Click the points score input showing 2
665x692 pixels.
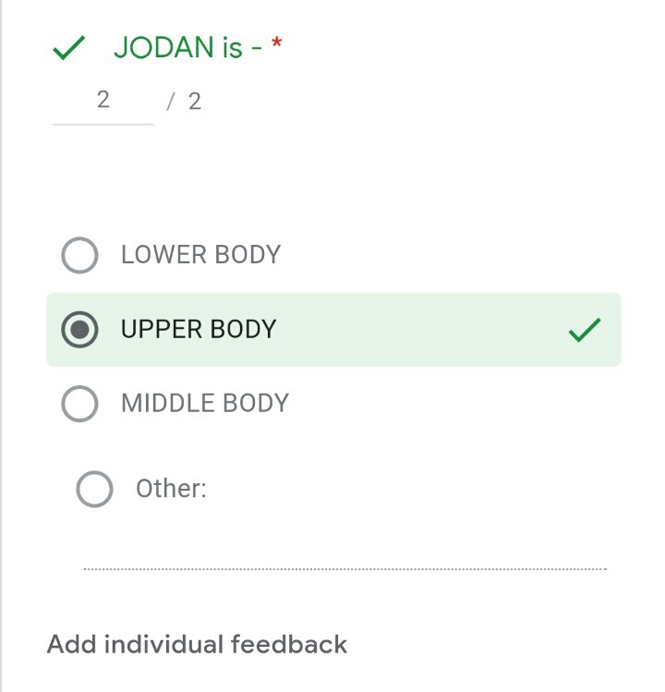[x=103, y=100]
